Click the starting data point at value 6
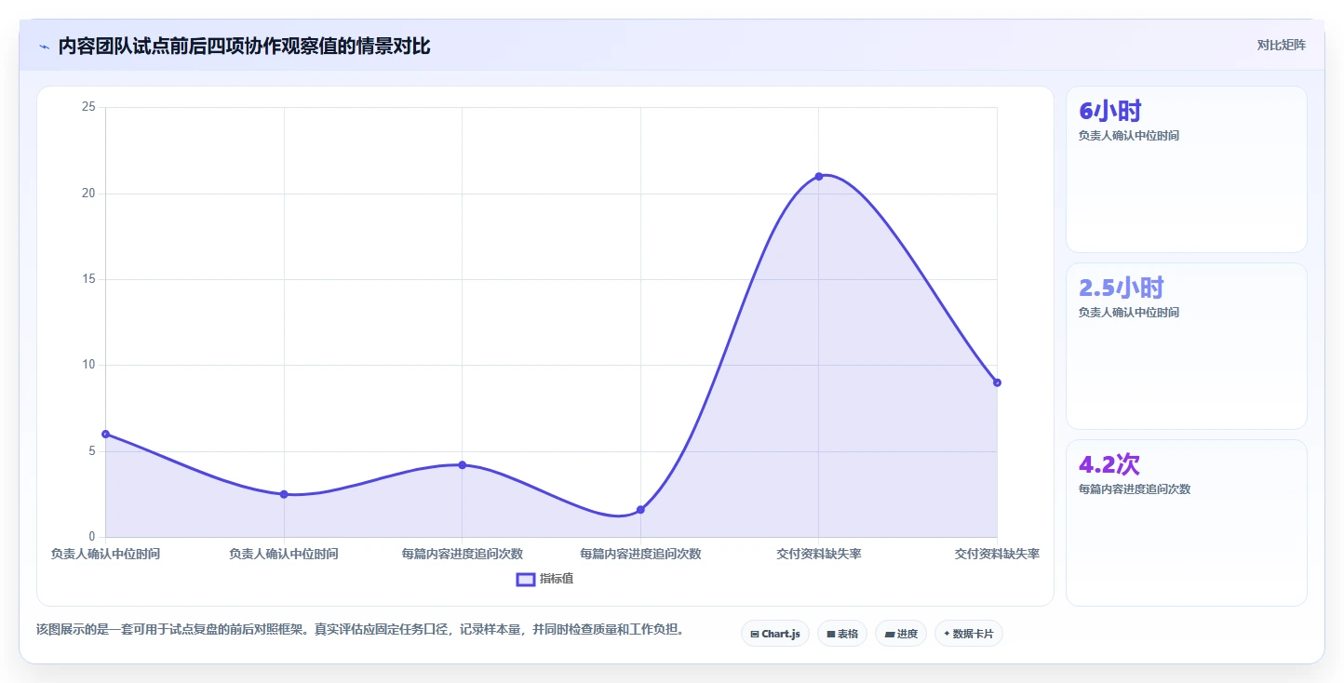 (105, 434)
